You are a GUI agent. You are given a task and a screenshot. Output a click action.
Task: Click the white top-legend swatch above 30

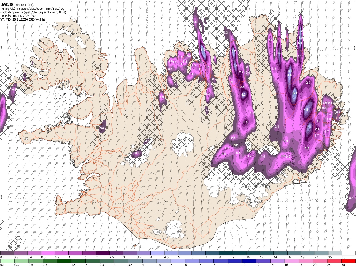click(349, 253)
